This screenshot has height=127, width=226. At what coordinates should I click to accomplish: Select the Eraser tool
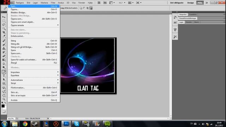pos(4,56)
